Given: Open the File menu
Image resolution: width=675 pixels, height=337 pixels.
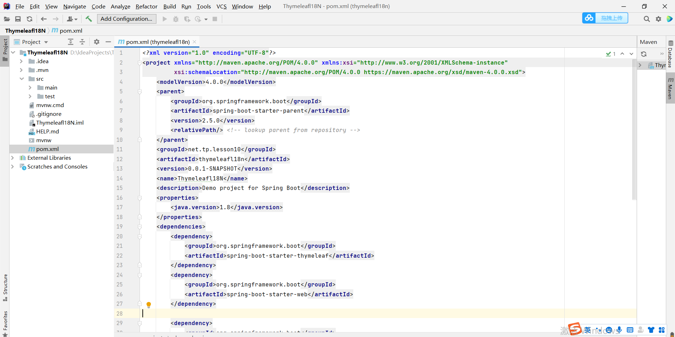Looking at the screenshot, I should pyautogui.click(x=20, y=6).
